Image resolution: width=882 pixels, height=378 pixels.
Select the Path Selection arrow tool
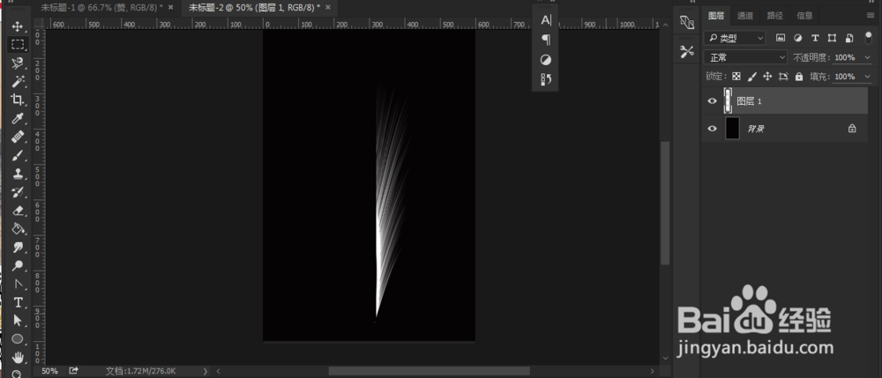click(18, 320)
